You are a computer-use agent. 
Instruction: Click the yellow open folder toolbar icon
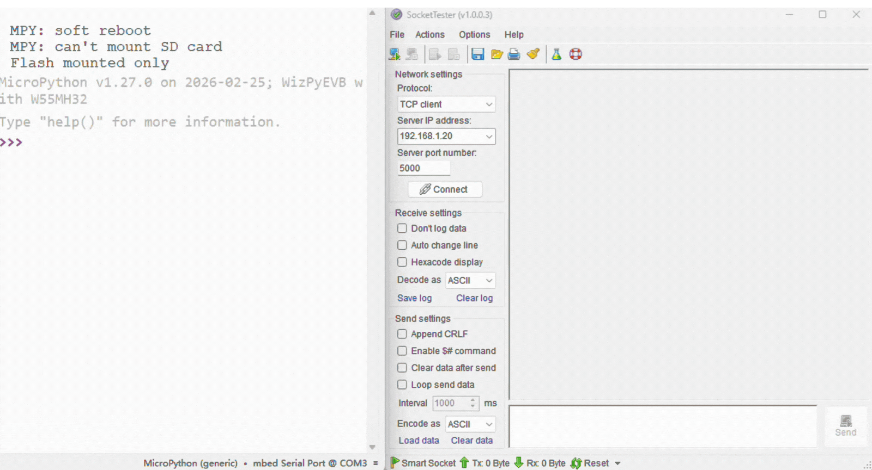pyautogui.click(x=496, y=54)
